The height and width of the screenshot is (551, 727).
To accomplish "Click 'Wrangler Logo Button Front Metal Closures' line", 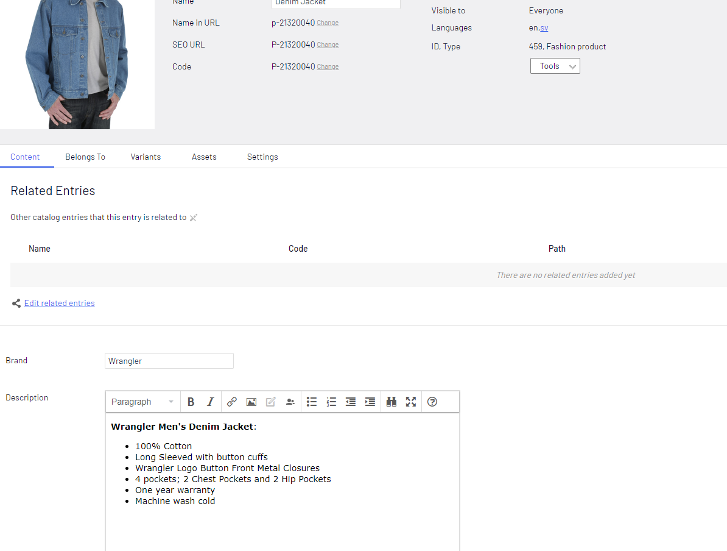I will click(228, 468).
